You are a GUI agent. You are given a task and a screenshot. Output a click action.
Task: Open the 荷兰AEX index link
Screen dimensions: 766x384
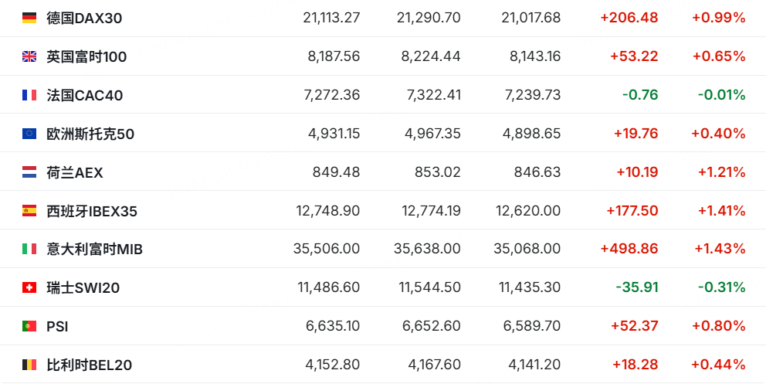pos(75,172)
